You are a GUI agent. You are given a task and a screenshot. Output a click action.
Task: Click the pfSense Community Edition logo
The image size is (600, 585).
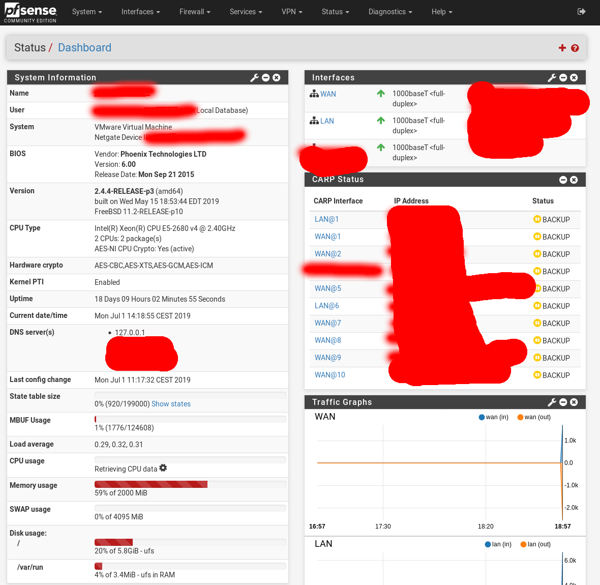tap(30, 13)
